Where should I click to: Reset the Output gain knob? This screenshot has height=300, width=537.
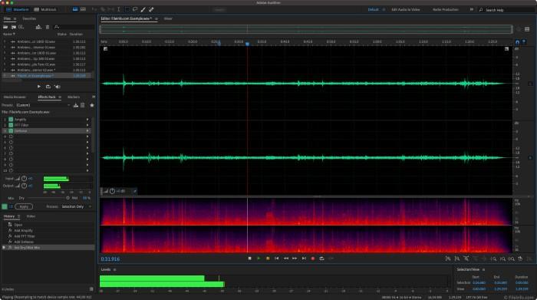(24, 186)
